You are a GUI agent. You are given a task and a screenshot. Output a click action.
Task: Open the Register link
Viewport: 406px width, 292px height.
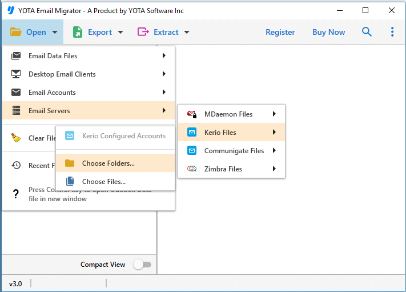(x=280, y=32)
